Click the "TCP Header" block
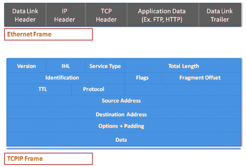Image resolution: width=246 pixels, height=167 pixels. pyautogui.click(x=106, y=15)
